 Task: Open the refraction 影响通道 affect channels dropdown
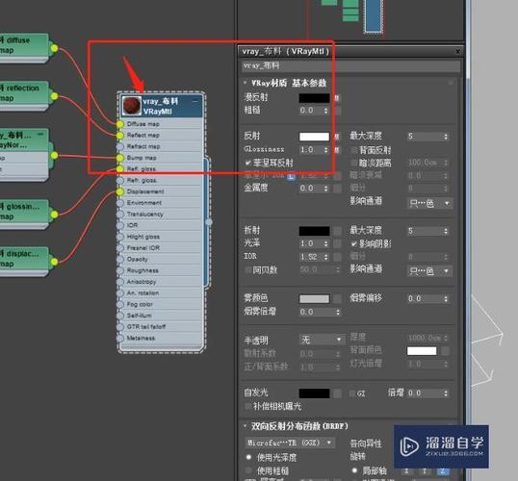click(429, 271)
